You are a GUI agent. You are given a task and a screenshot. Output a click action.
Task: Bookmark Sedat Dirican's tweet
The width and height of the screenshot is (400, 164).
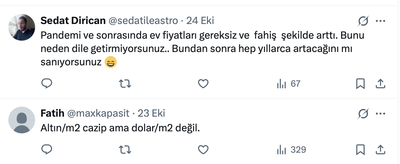click(x=360, y=84)
